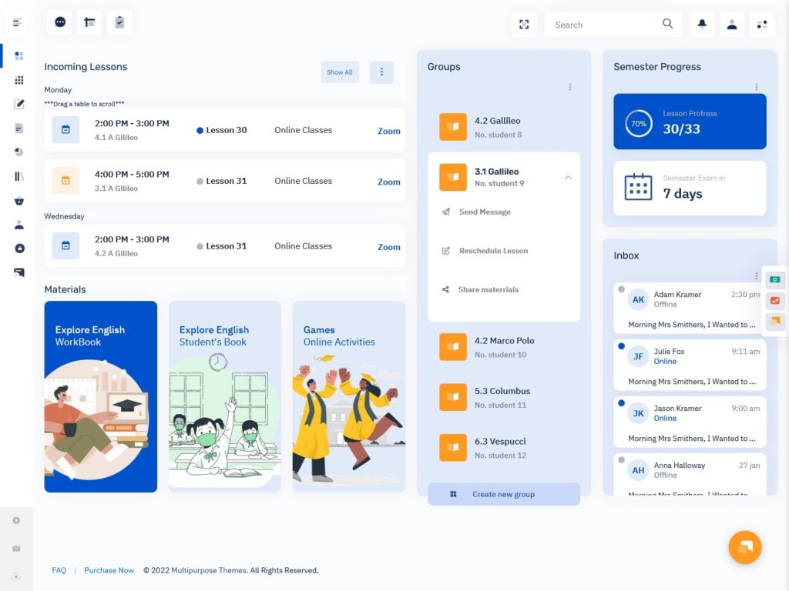Open Incoming Lessons three-dot options menu
The height and width of the screenshot is (591, 789).
(381, 72)
